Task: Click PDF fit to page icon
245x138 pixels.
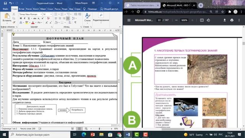Action: pyautogui.click(x=202, y=20)
